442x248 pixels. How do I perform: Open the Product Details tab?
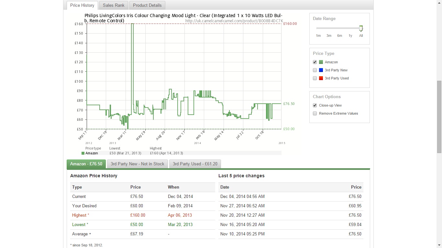click(x=147, y=5)
